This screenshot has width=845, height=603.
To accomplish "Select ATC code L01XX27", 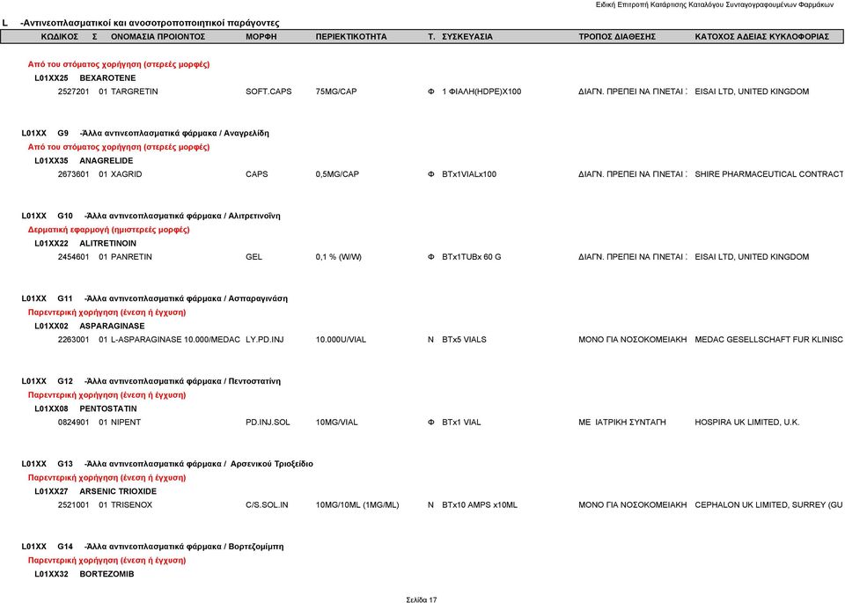I will 51,491.
